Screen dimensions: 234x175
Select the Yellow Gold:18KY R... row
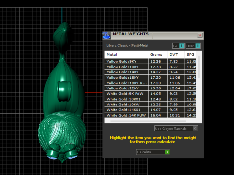pos(150,83)
